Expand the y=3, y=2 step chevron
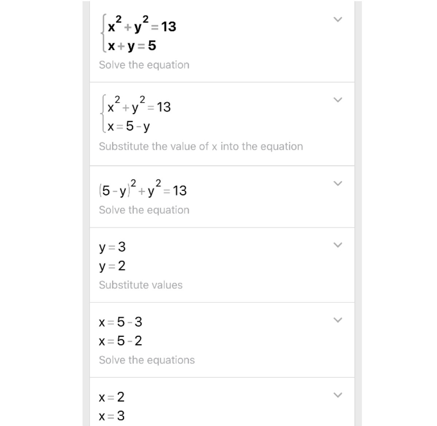Viewport: 437px width, 426px height. click(338, 245)
